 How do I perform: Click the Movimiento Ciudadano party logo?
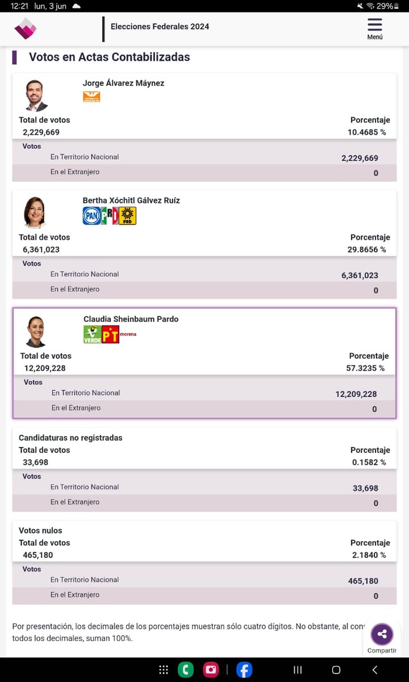(x=91, y=97)
